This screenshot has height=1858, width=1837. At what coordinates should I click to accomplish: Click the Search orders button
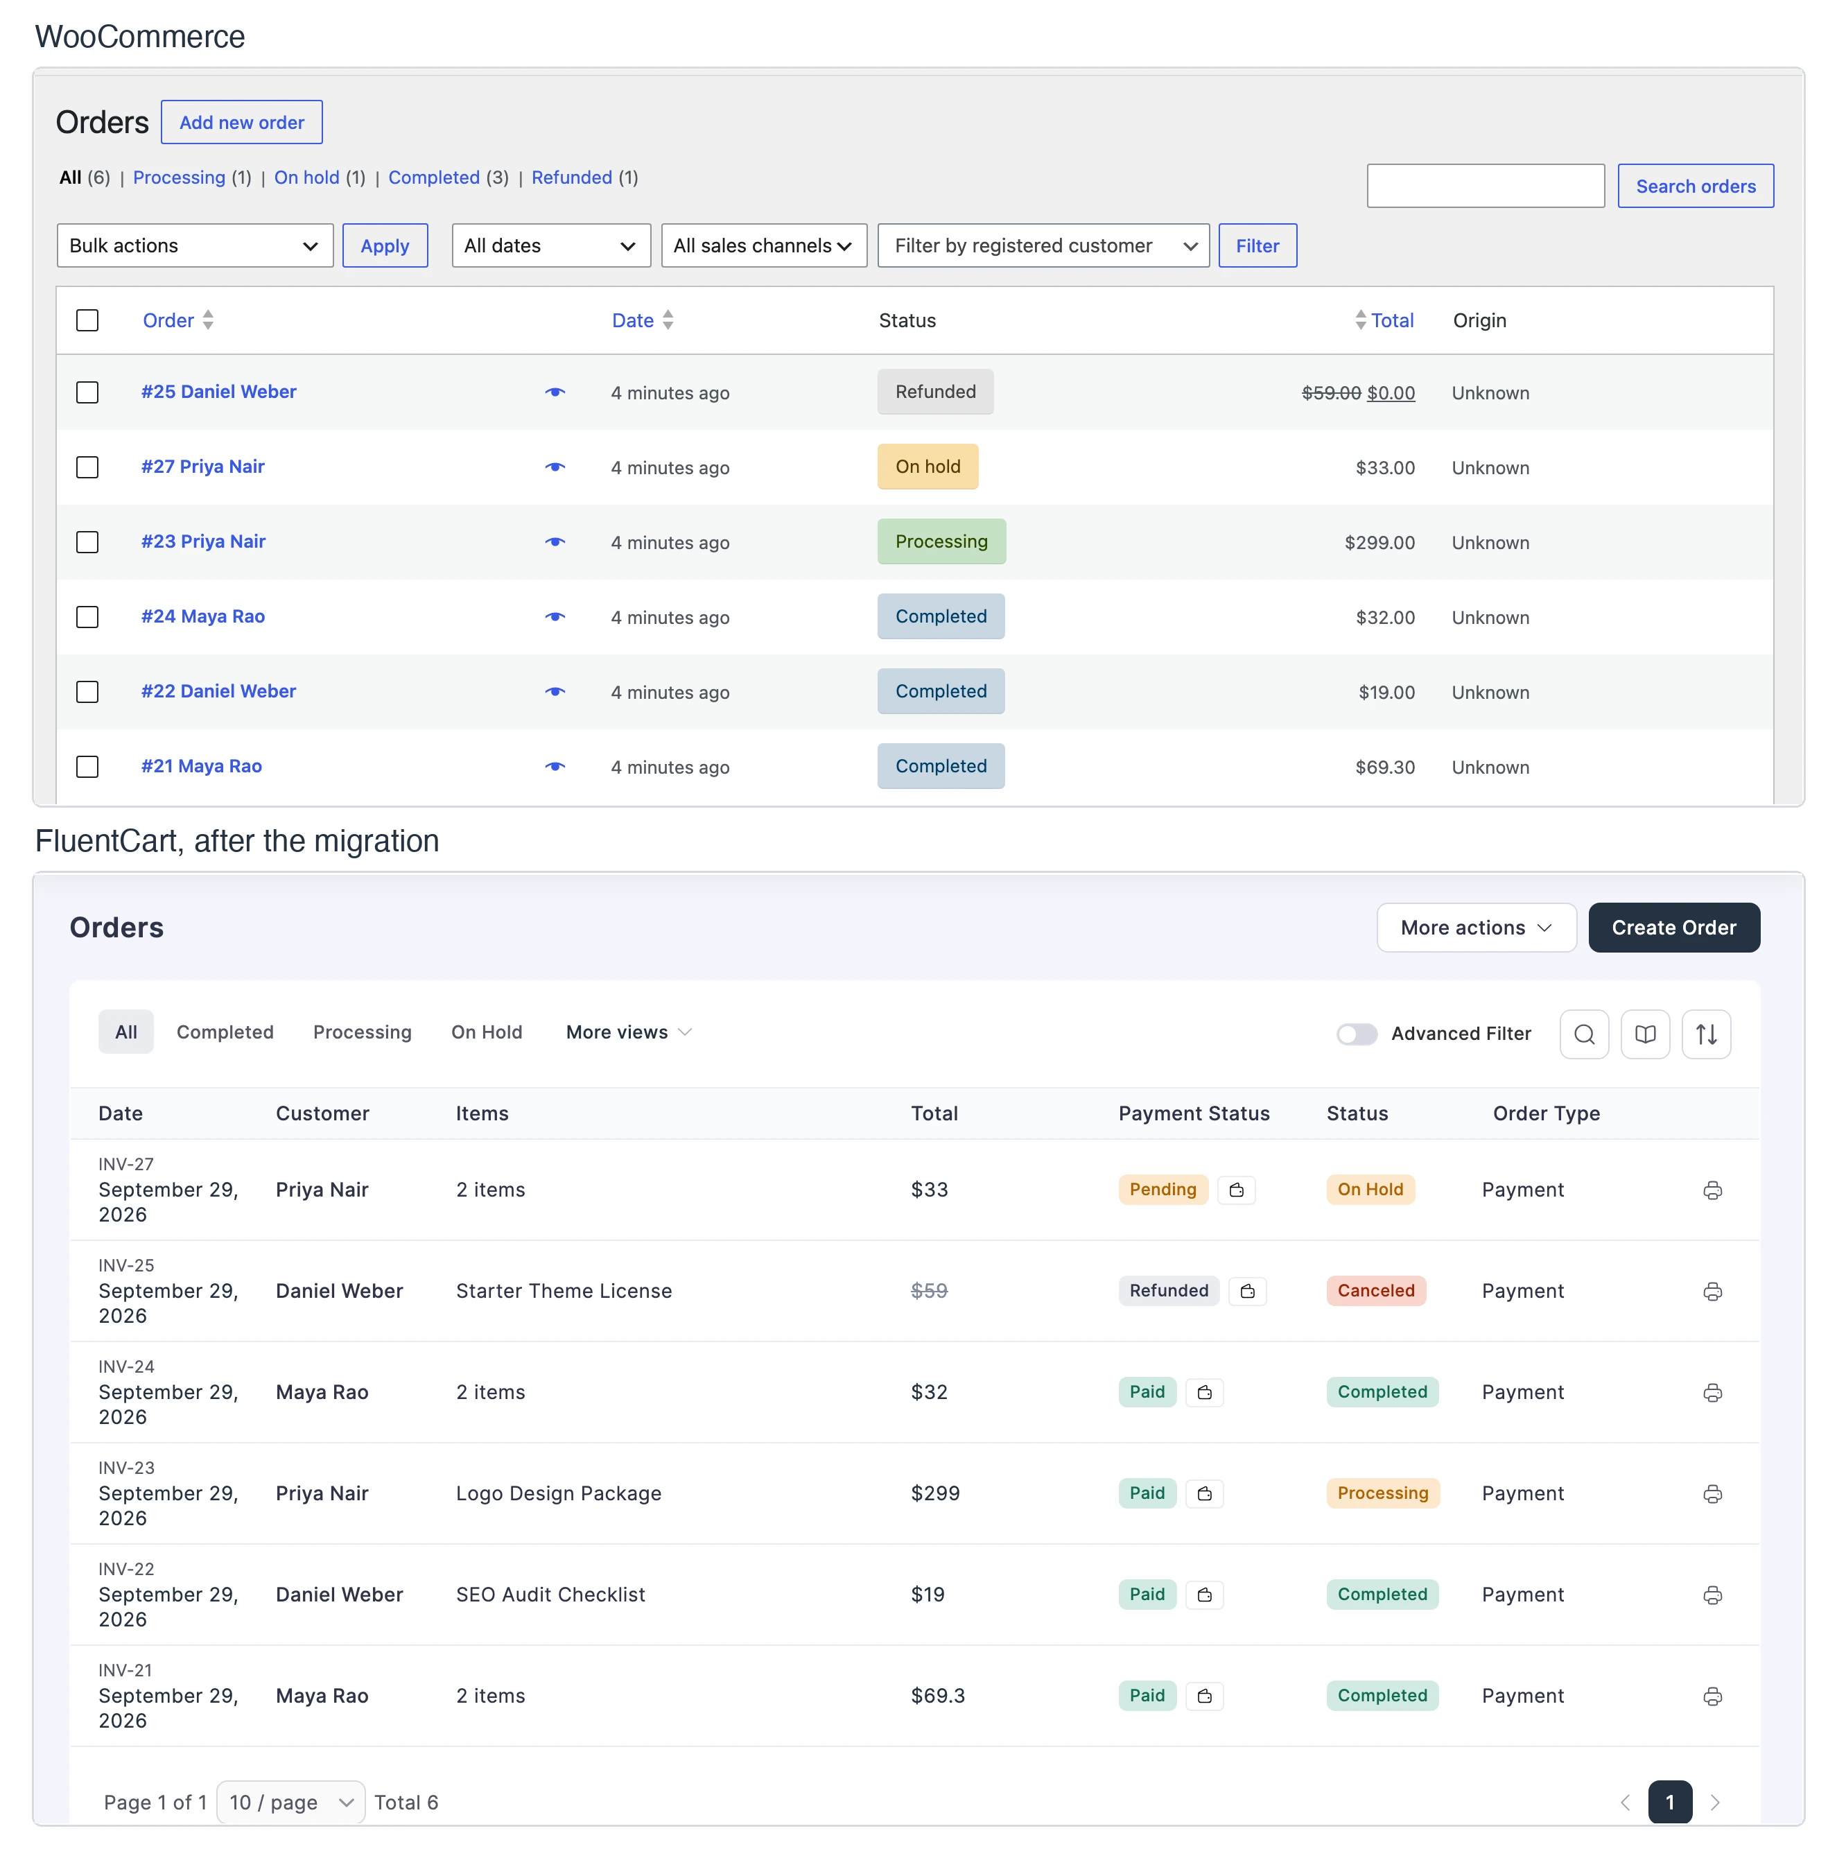[x=1696, y=186]
